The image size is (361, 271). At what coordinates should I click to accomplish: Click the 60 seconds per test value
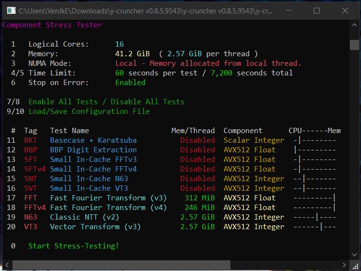(120, 73)
